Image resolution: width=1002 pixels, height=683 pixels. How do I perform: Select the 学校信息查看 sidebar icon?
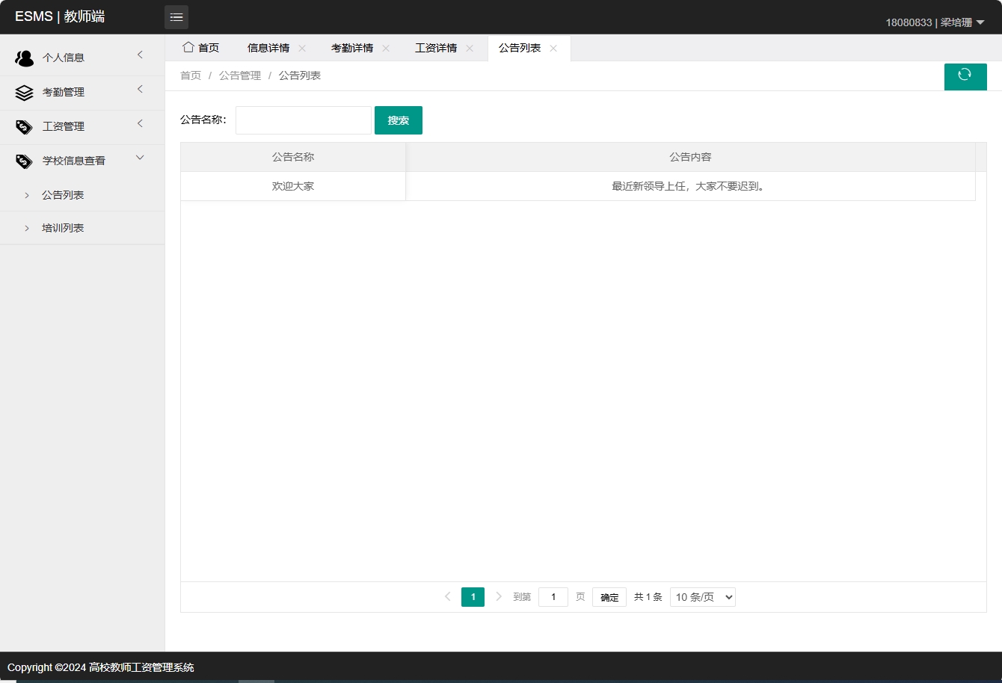point(24,160)
